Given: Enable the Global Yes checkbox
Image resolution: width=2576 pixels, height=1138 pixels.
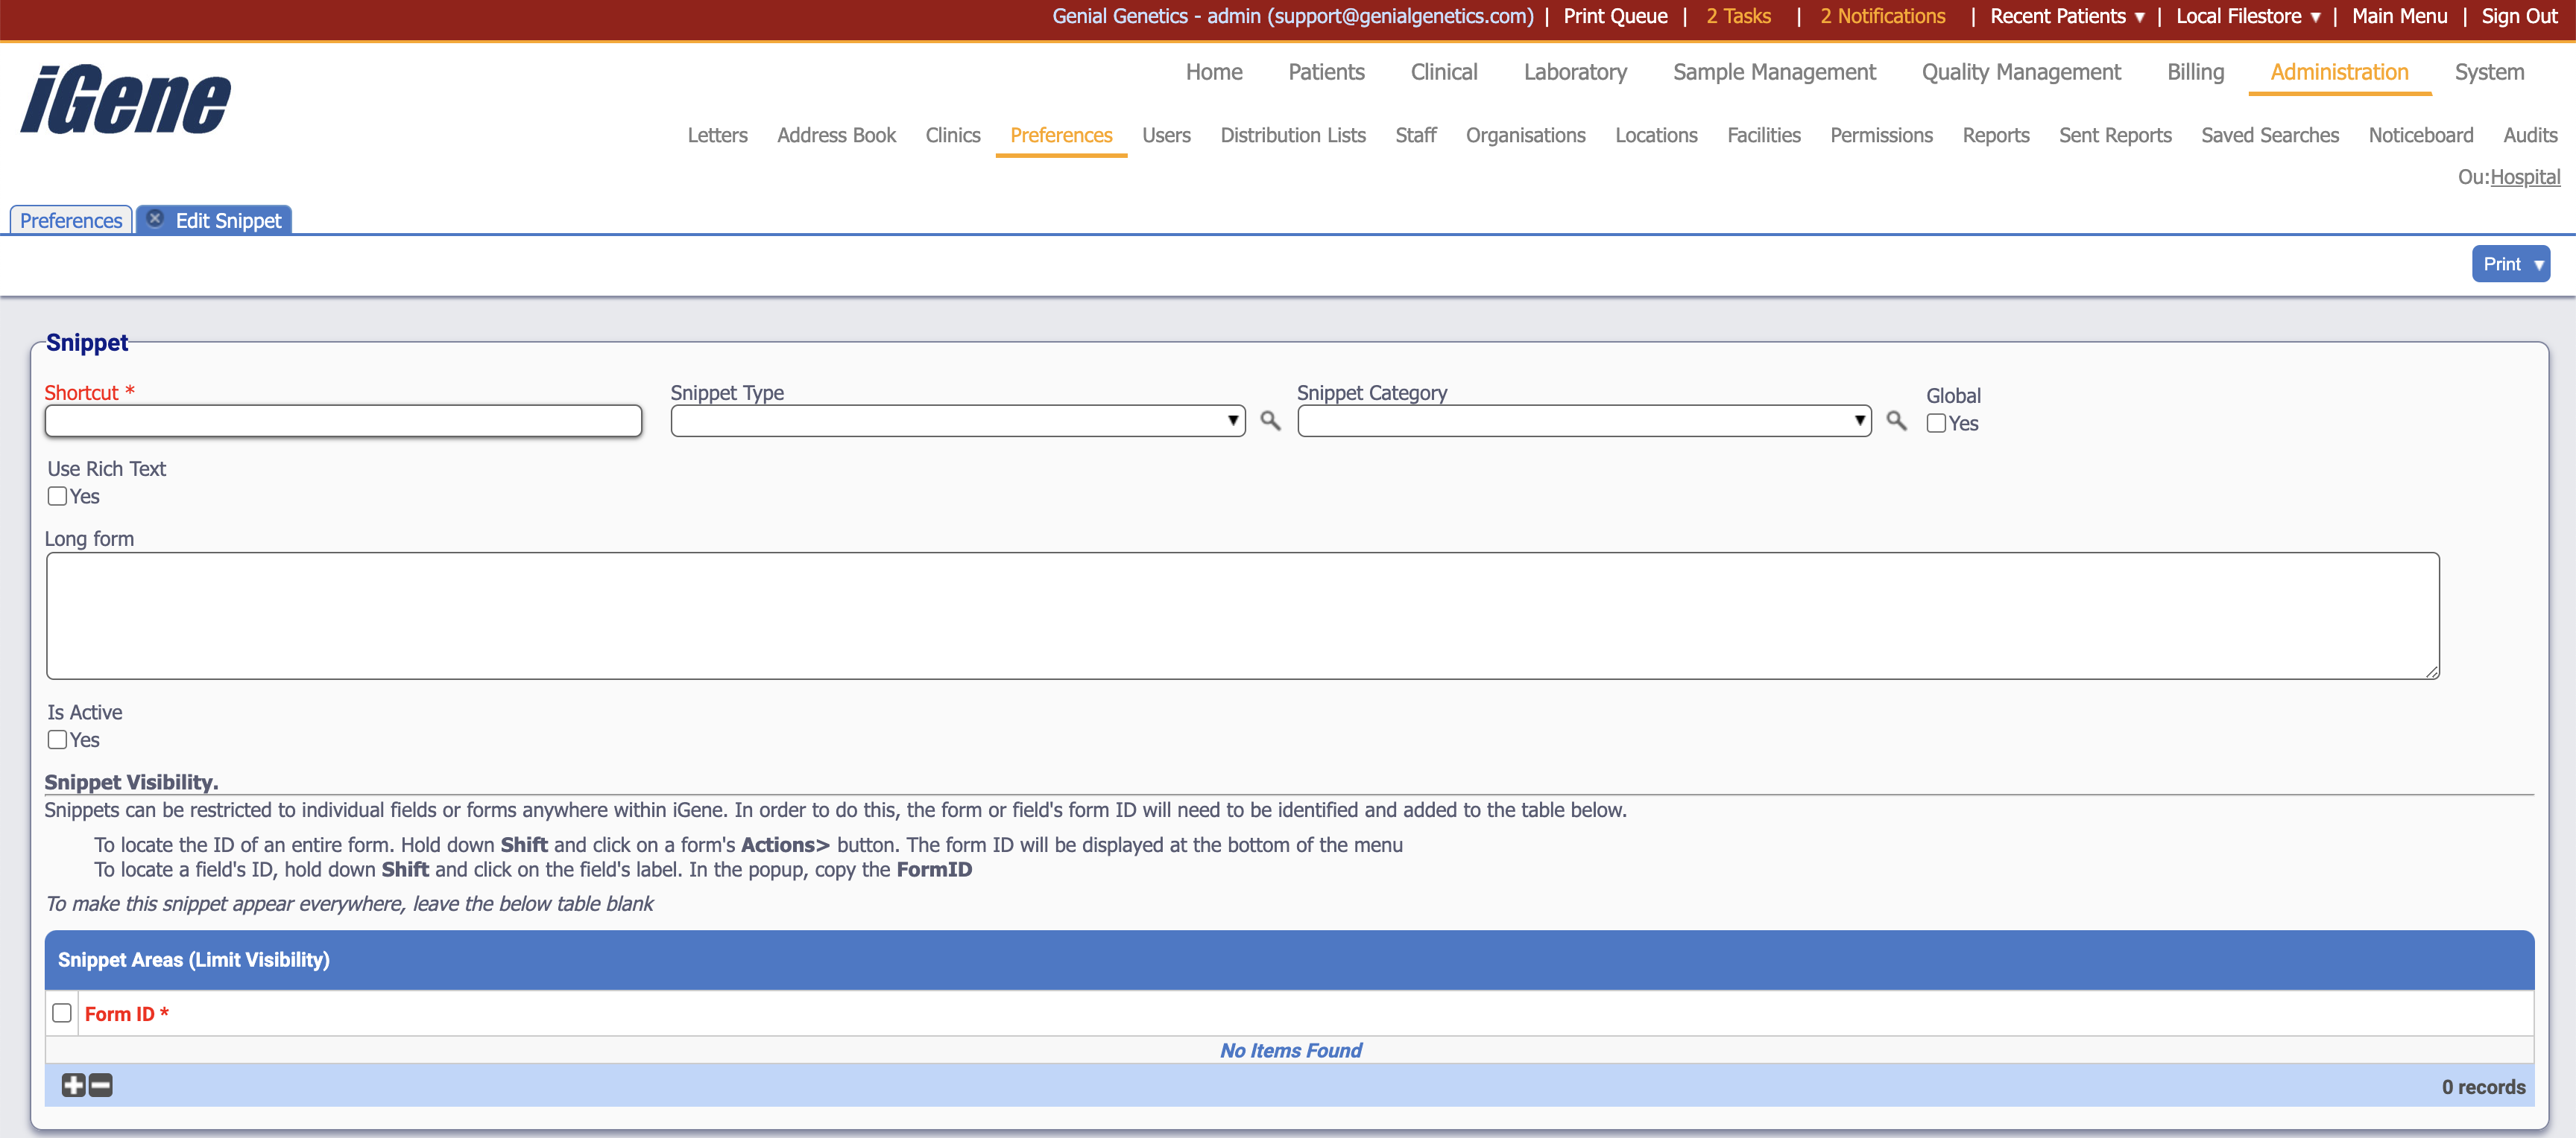Looking at the screenshot, I should coord(1936,424).
